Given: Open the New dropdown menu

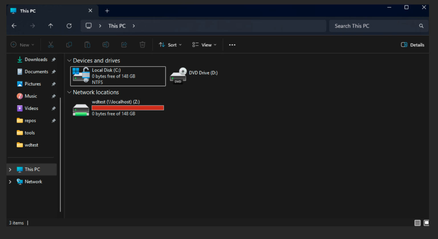Looking at the screenshot, I should [23, 45].
